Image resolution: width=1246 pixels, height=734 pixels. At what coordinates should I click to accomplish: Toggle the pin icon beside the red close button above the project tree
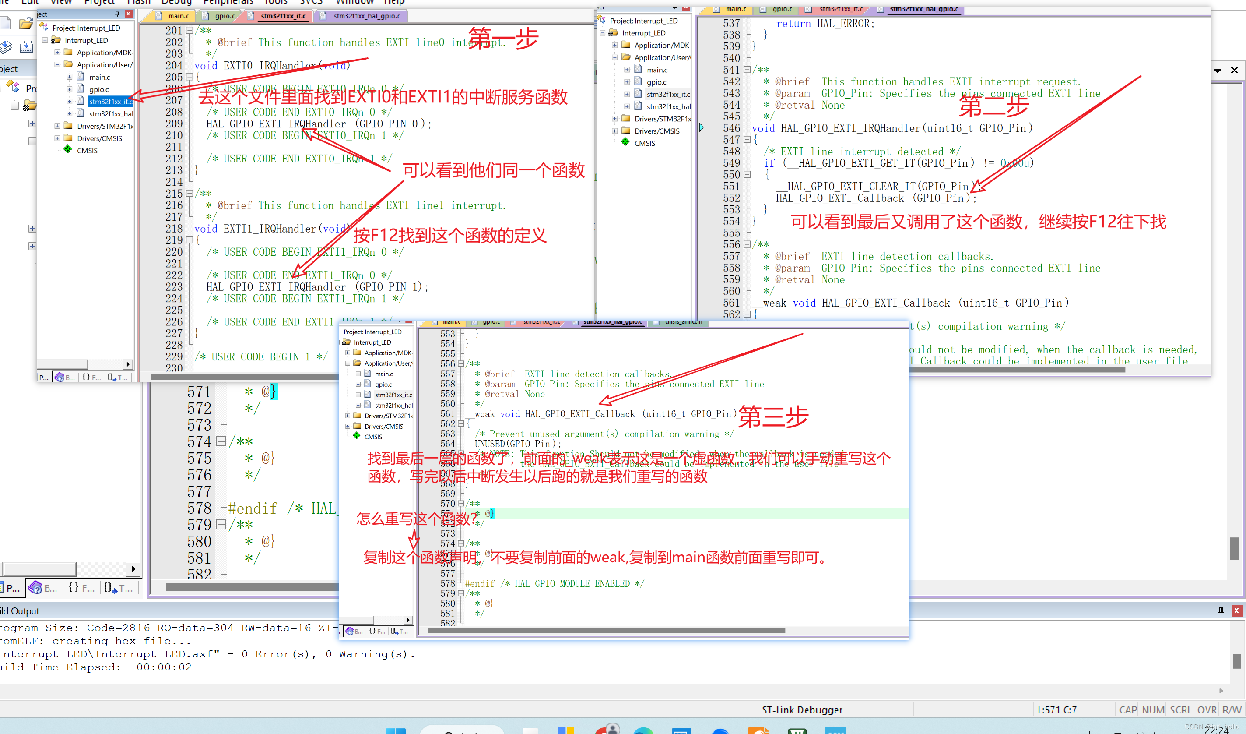[x=117, y=14]
